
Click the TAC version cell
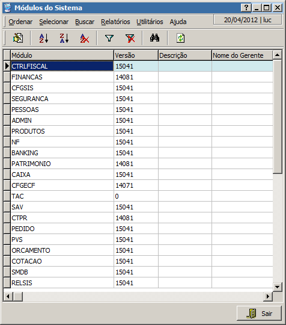pos(136,196)
